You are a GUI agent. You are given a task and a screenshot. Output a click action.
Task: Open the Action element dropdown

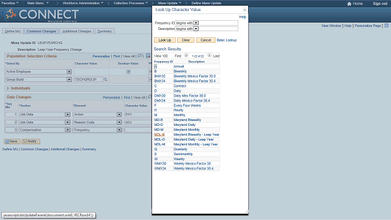tap(119, 114)
